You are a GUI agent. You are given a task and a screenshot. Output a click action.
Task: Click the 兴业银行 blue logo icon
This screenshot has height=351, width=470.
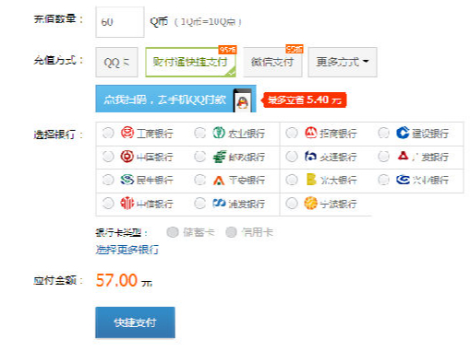[403, 180]
